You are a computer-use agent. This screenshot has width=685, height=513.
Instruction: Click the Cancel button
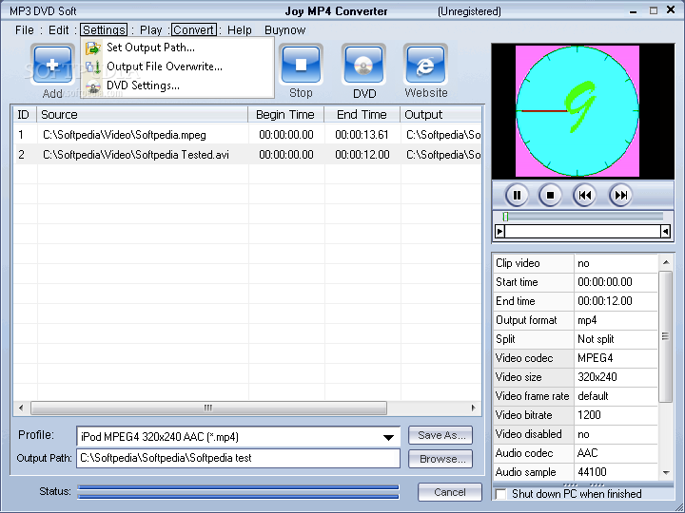(x=450, y=492)
